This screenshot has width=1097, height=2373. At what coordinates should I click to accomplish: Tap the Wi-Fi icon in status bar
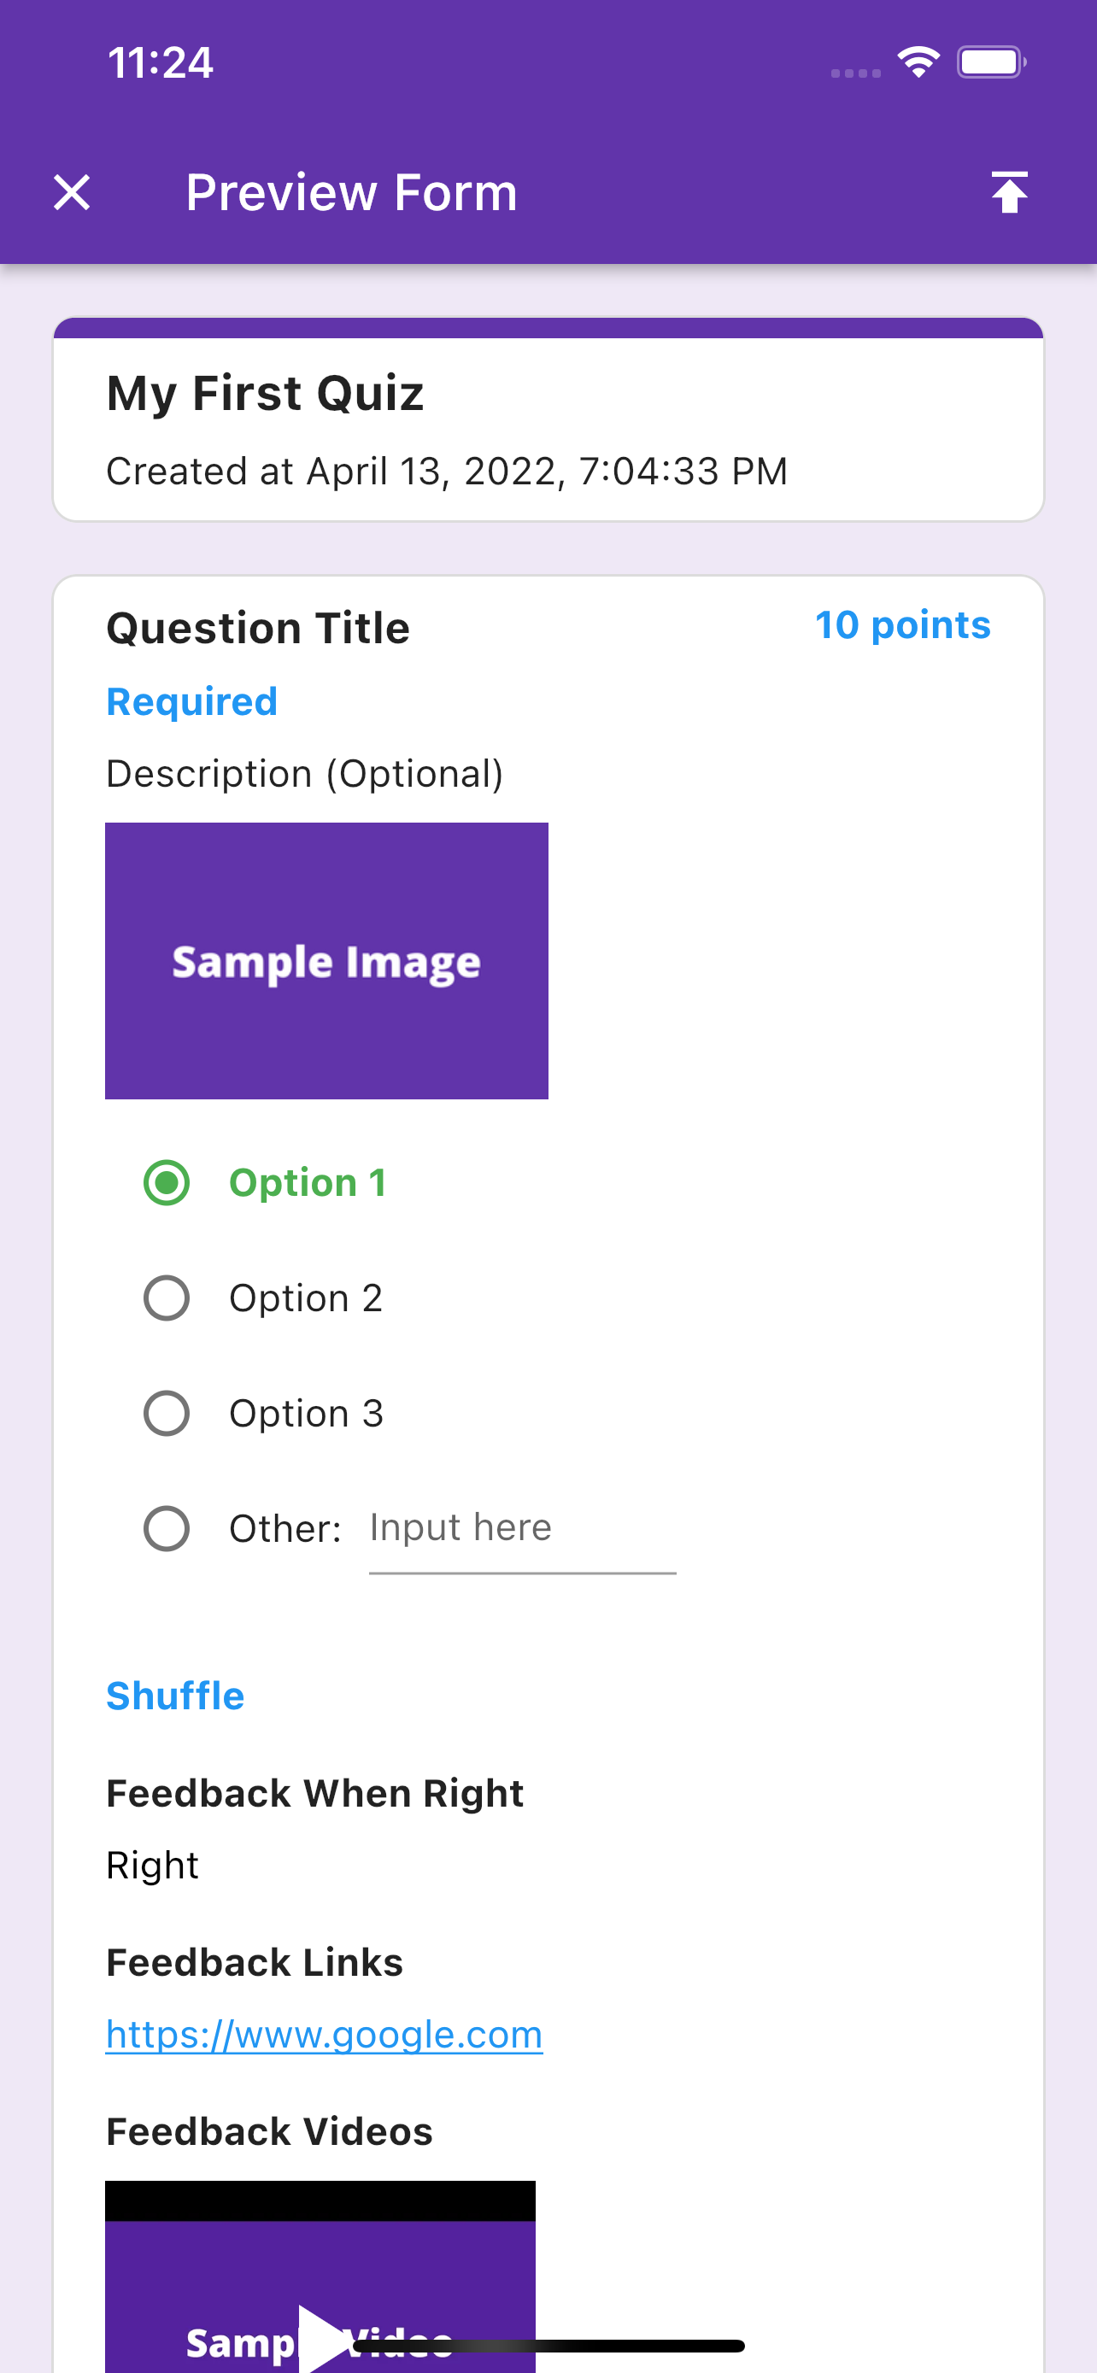click(918, 61)
